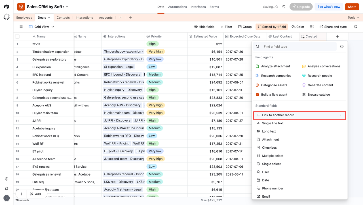Click the Share button

coord(352,7)
